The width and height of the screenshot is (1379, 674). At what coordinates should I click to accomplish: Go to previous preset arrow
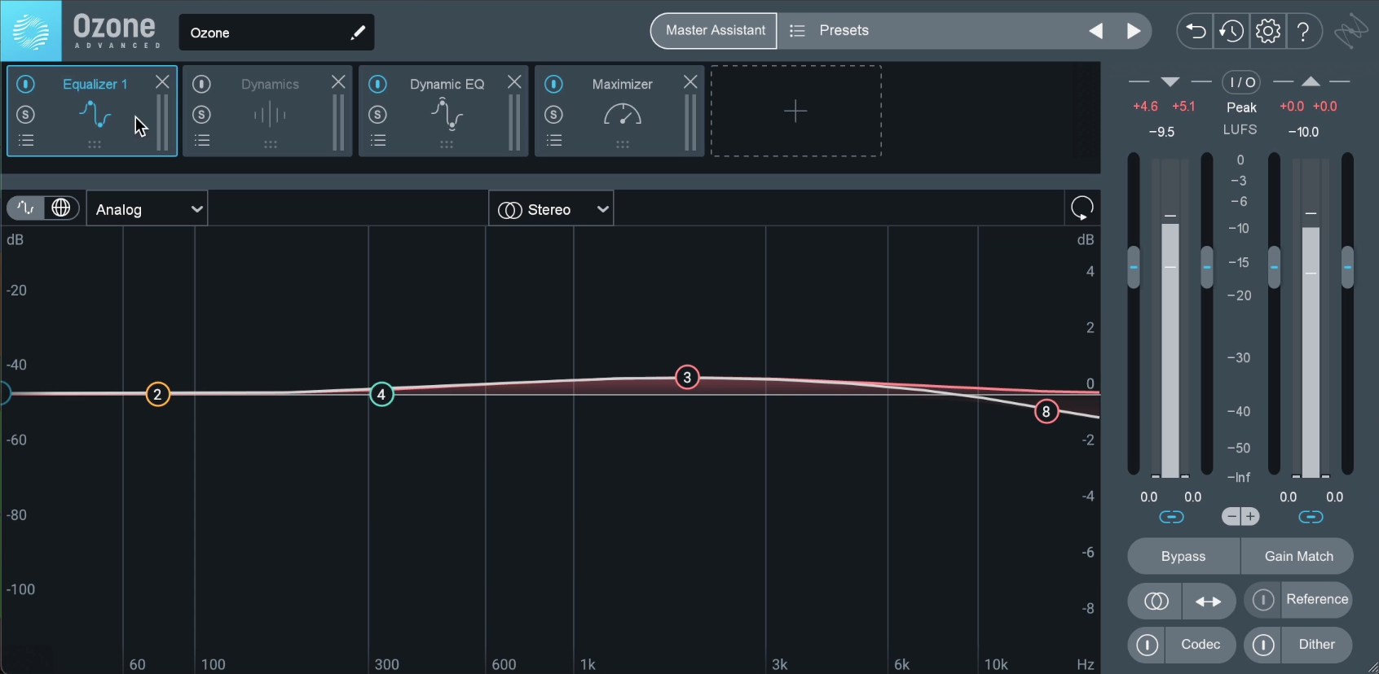(1095, 31)
